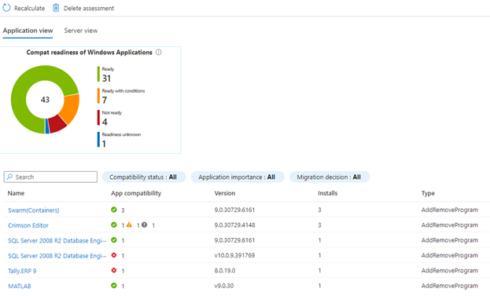Click green ready icon in Crimson Editor row
This screenshot has height=296, width=490.
[114, 225]
